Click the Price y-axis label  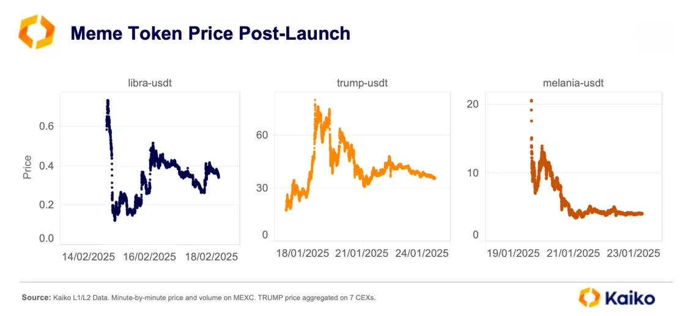(28, 167)
